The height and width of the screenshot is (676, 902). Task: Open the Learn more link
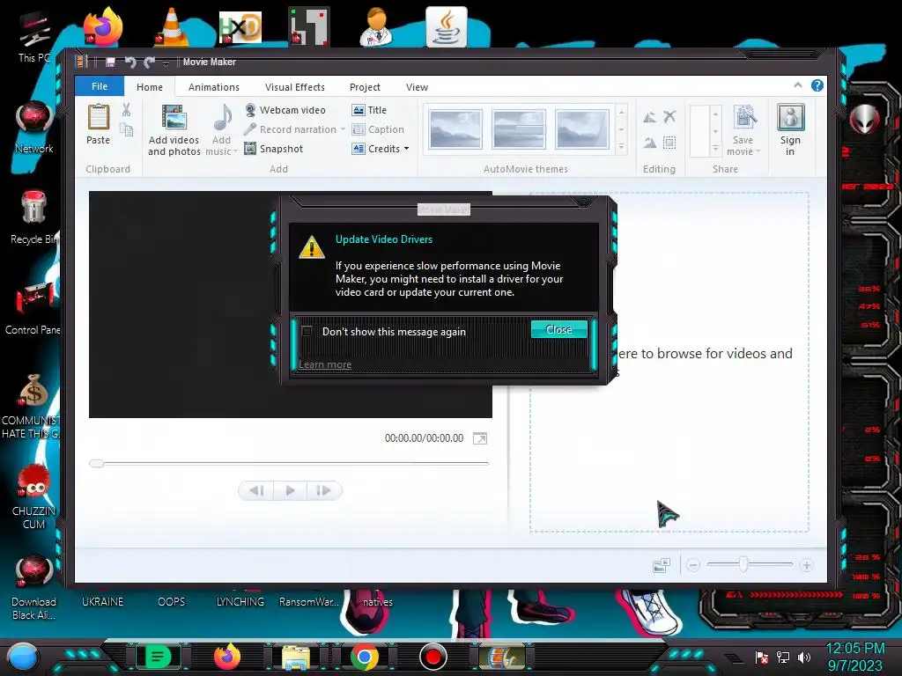click(x=325, y=364)
